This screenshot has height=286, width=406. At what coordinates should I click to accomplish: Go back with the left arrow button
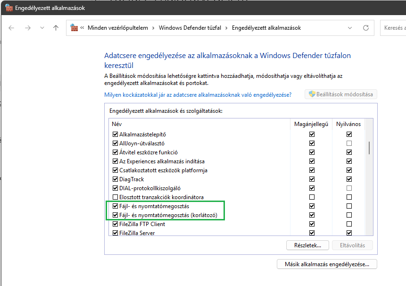tap(11, 28)
